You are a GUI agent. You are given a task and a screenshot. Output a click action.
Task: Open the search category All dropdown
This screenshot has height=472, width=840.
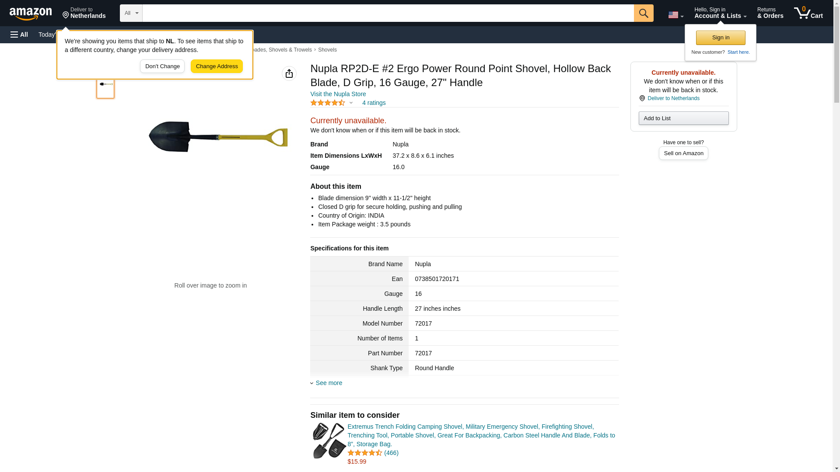131,13
